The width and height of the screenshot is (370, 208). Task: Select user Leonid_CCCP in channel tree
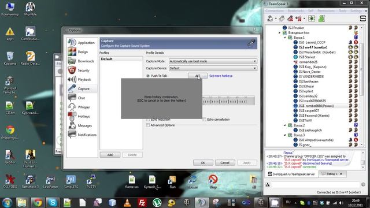click(x=312, y=42)
